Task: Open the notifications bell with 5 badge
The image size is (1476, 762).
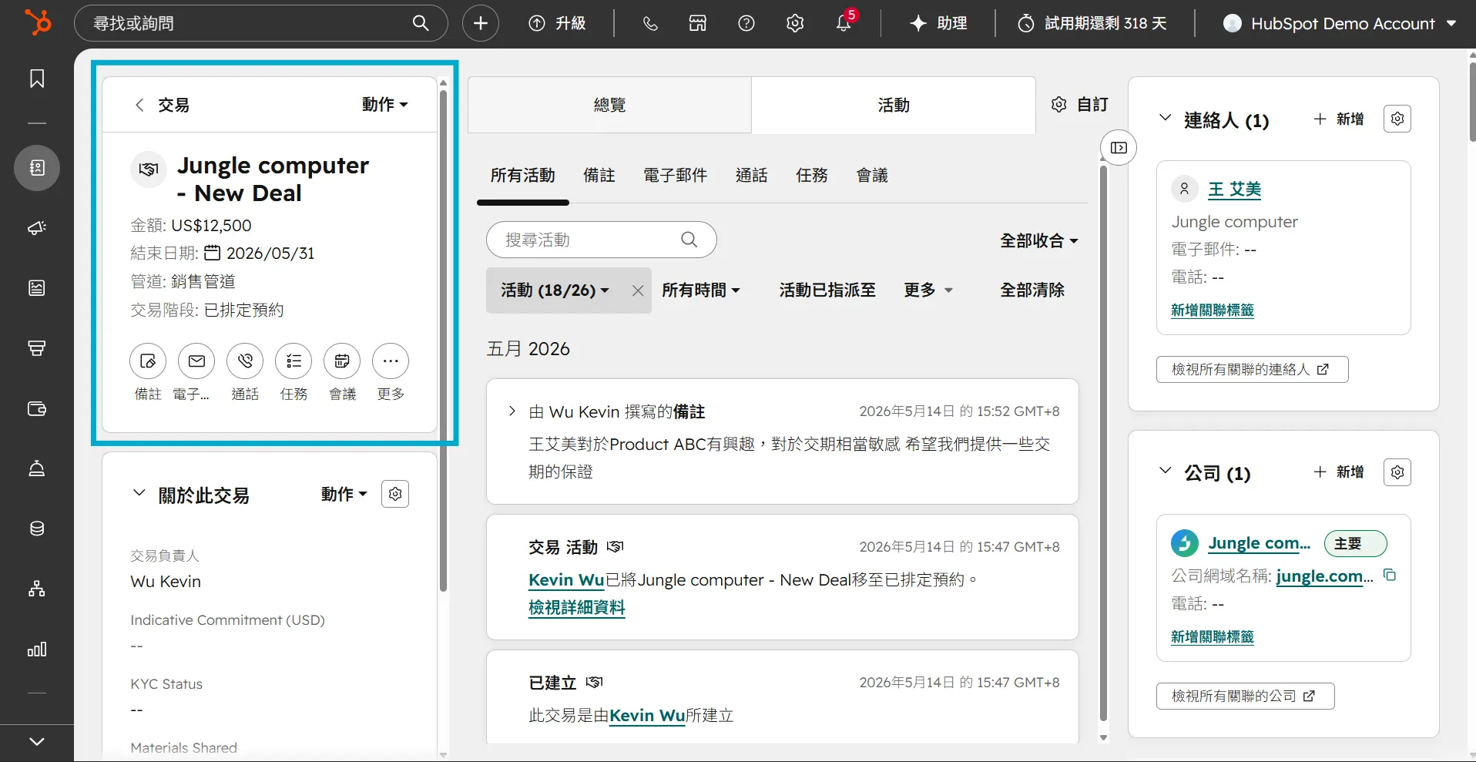Action: (x=844, y=22)
